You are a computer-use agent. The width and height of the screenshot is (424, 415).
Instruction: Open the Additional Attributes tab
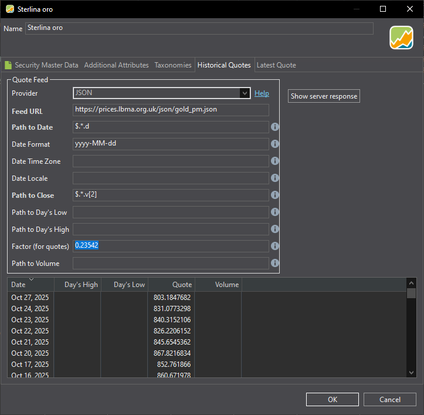(116, 65)
